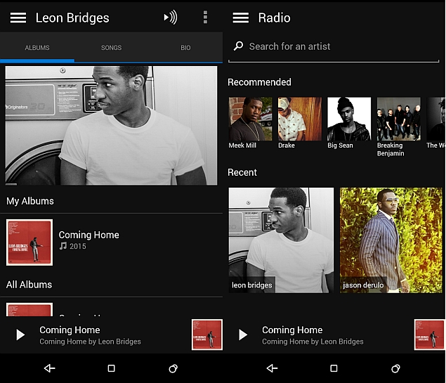Tap Android back button on left screen
The width and height of the screenshot is (446, 383).
coord(49,368)
